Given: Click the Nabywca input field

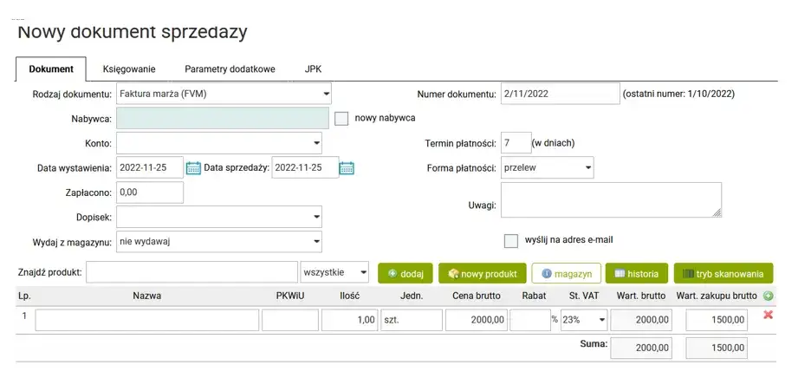Looking at the screenshot, I should pos(222,118).
